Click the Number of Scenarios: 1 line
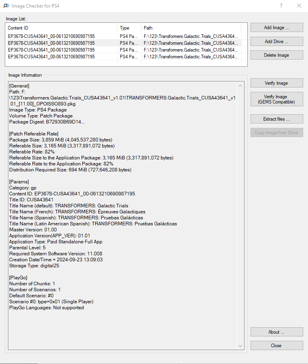308x364 pixels. point(35,290)
